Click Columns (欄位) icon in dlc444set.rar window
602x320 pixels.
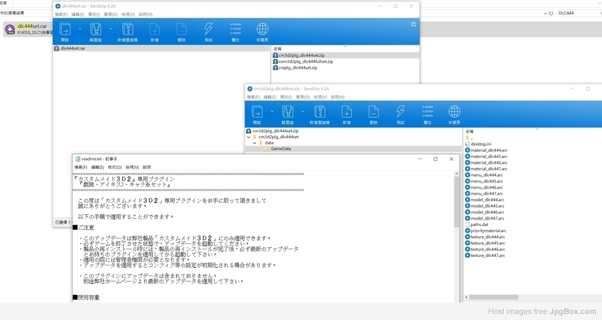tap(235, 29)
